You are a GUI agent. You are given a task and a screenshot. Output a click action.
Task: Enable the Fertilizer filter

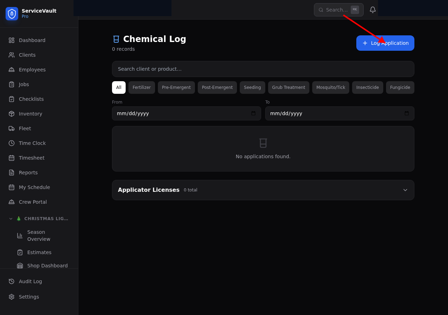141,87
